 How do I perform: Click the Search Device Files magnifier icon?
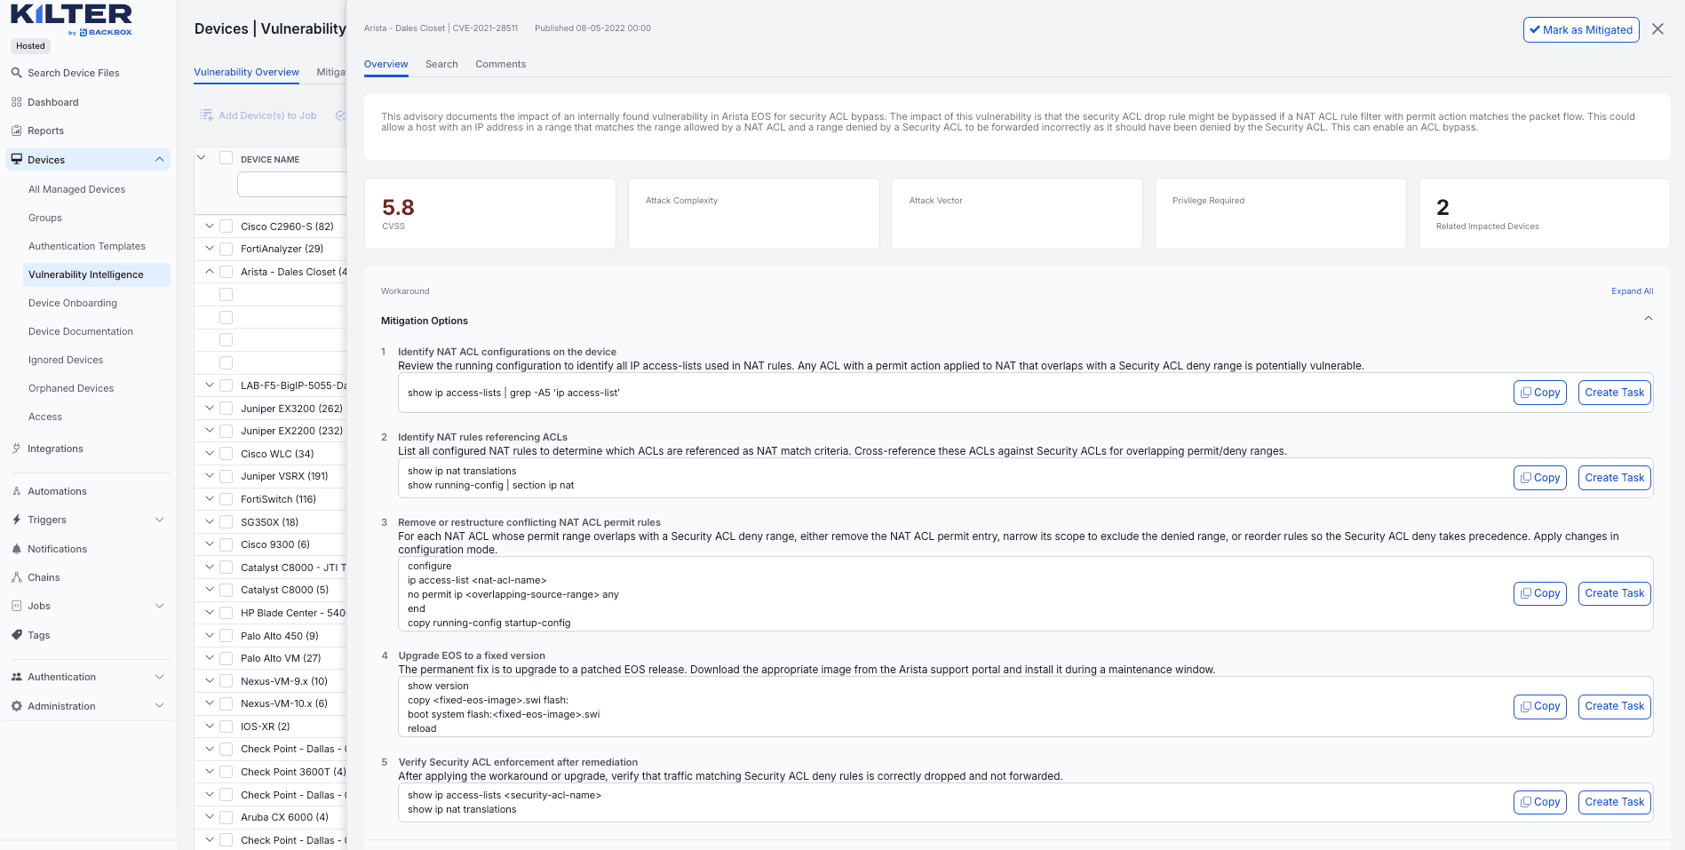(x=16, y=73)
